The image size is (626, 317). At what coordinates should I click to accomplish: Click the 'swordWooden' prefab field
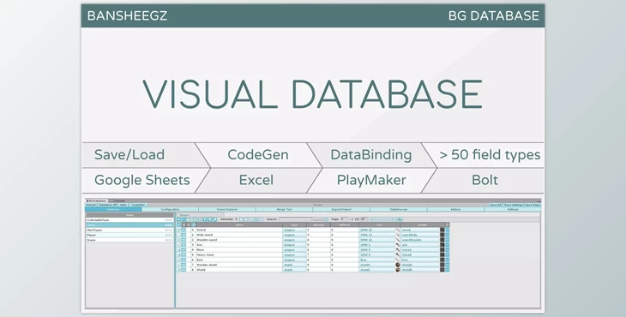(420, 240)
